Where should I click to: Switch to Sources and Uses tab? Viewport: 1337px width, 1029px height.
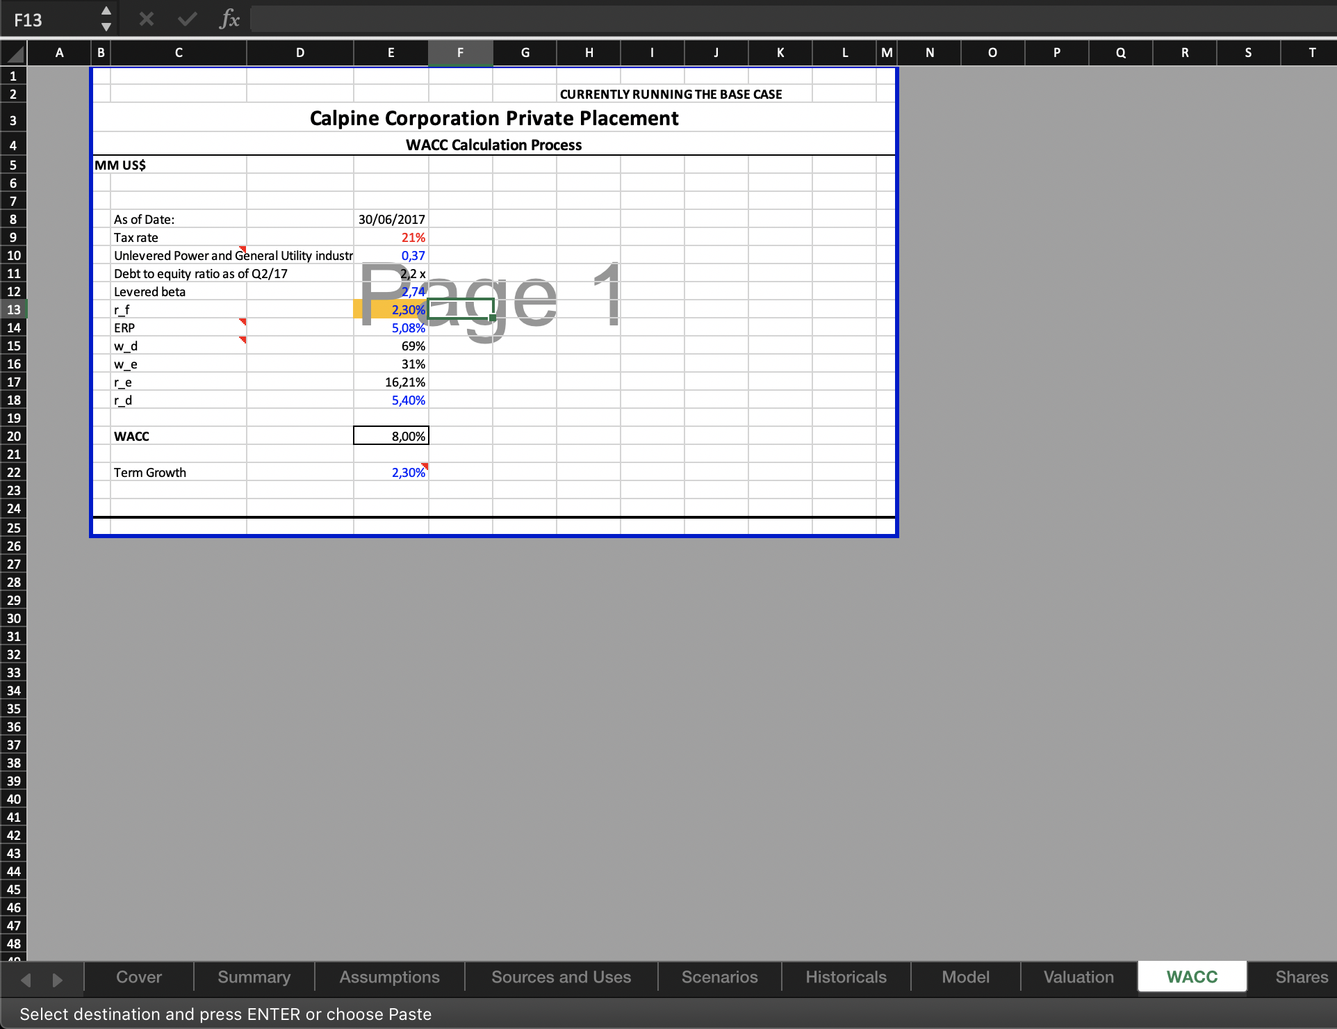tap(561, 977)
